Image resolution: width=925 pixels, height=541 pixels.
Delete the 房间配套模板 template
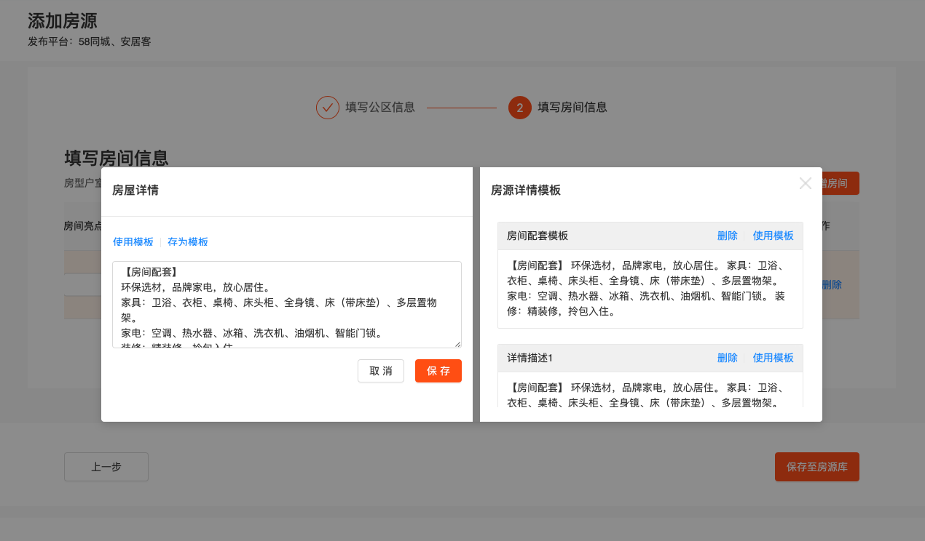click(727, 236)
